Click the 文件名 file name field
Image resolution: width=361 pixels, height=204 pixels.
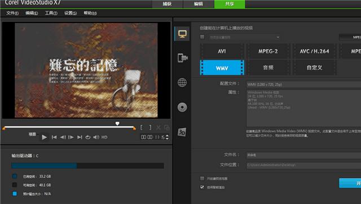point(303,155)
